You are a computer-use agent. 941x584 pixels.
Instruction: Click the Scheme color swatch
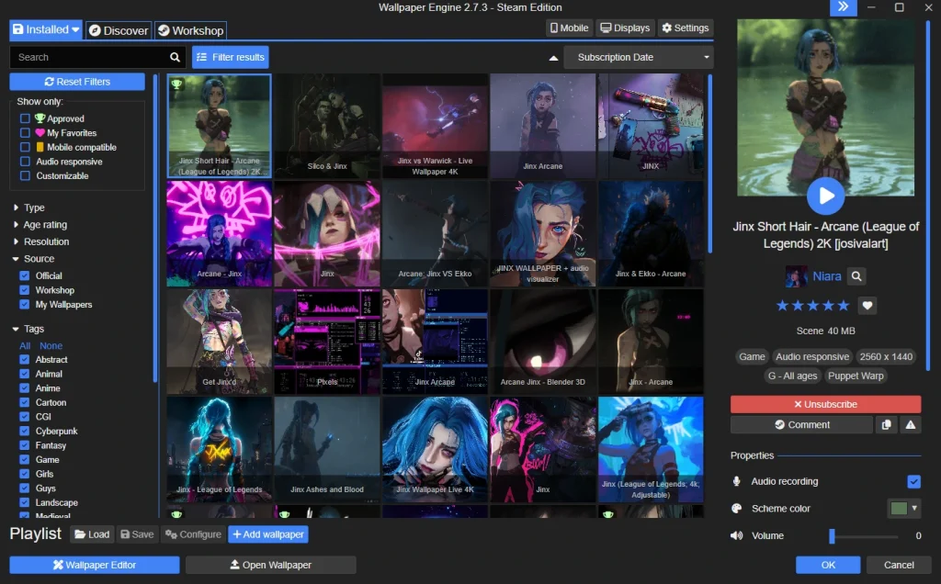pos(899,509)
